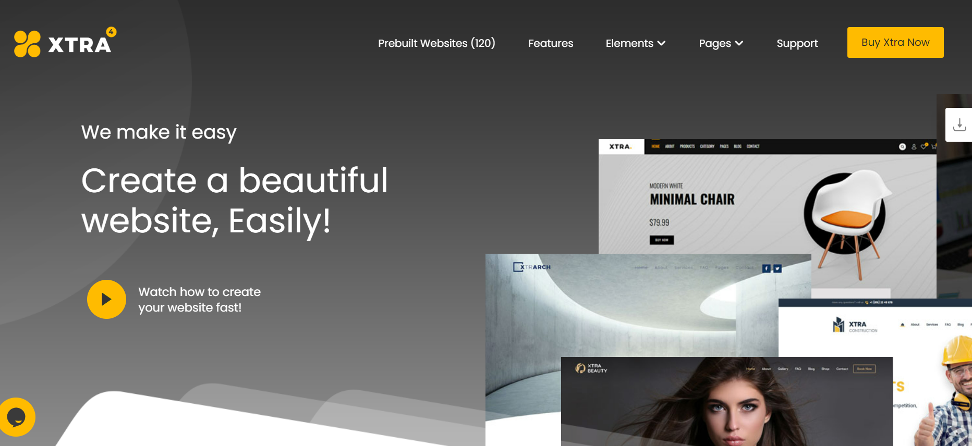Open the Support link in the navigation
Image resolution: width=972 pixels, height=446 pixels.
point(797,43)
